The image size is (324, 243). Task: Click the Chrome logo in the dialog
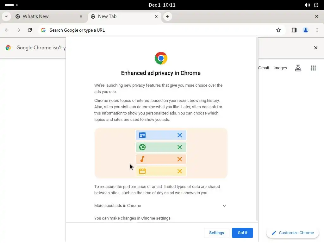point(161,58)
